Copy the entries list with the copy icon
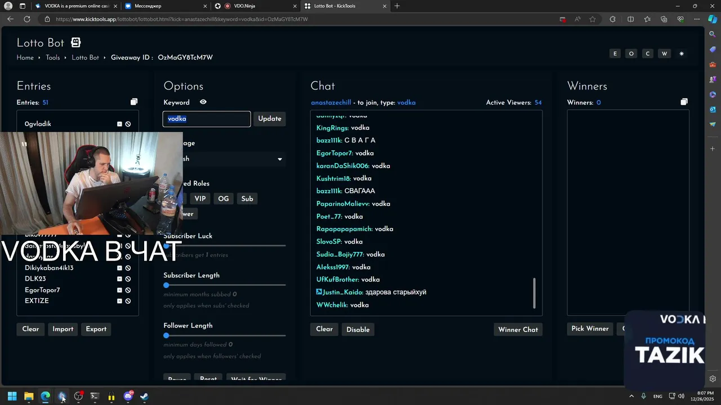Image resolution: width=721 pixels, height=405 pixels. pyautogui.click(x=134, y=102)
